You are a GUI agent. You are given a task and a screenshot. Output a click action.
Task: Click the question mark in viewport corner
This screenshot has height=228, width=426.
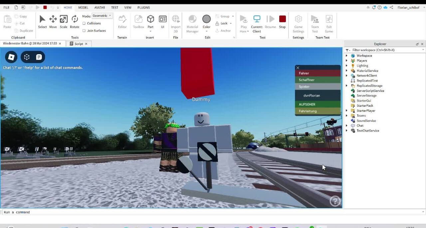(335, 201)
